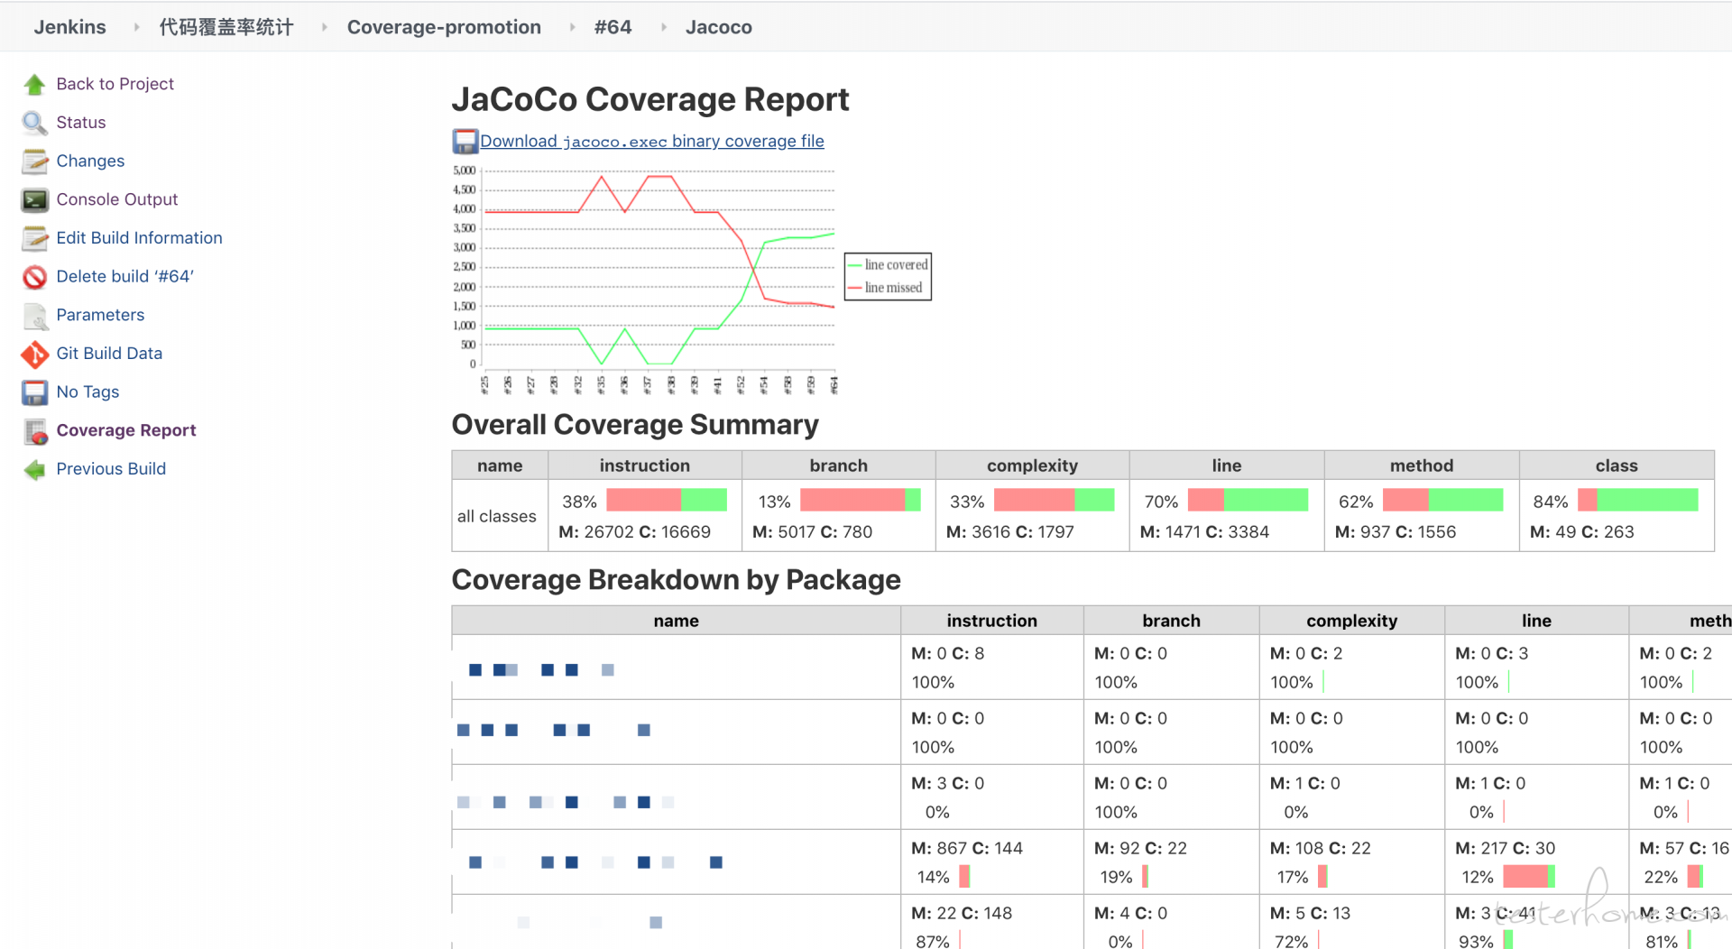The image size is (1732, 949).
Task: Open the No Tags link
Action: point(88,392)
